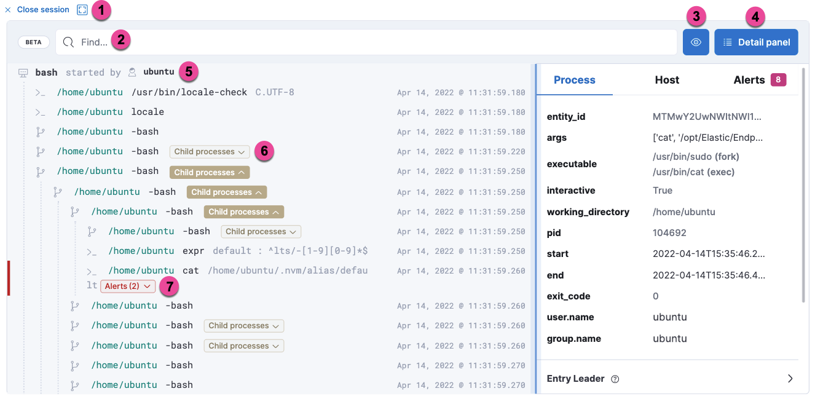Click the terminal icon before bash
The image size is (815, 407).
click(23, 72)
